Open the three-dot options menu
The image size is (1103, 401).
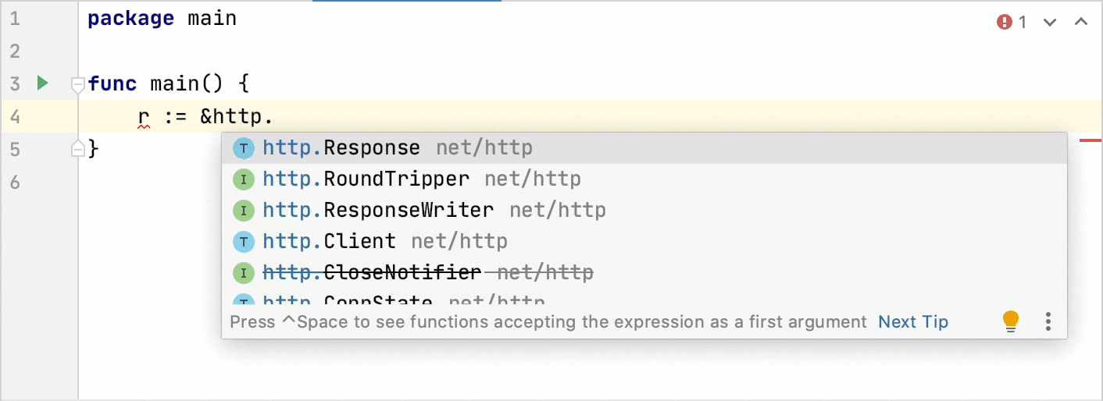[1048, 321]
